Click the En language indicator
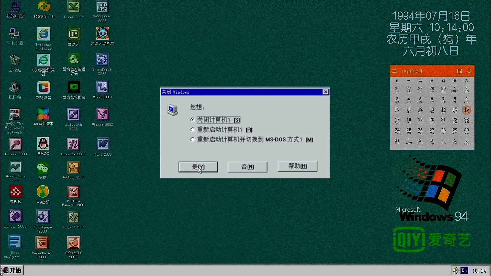491x276 pixels. click(464, 270)
